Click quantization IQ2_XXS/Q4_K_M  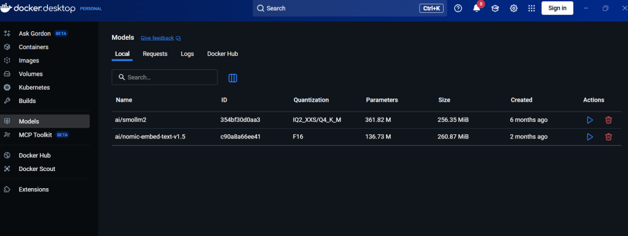317,120
